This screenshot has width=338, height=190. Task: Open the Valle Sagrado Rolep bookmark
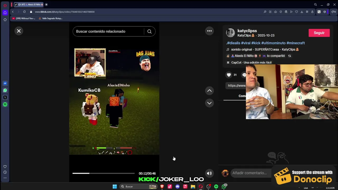coord(50,18)
